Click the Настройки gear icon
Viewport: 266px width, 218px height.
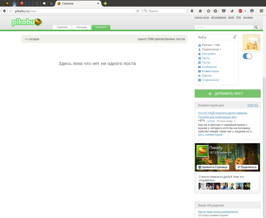click(x=199, y=54)
